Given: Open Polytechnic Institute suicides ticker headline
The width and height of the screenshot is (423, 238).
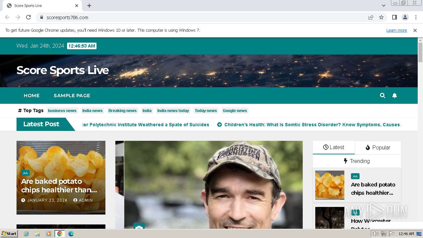Looking at the screenshot, I should (146, 125).
